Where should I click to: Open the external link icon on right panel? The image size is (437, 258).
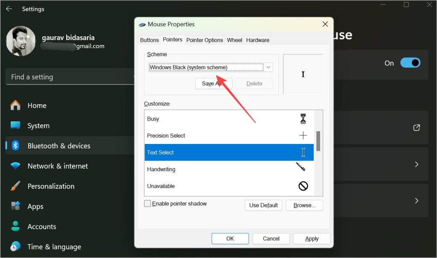tap(417, 127)
